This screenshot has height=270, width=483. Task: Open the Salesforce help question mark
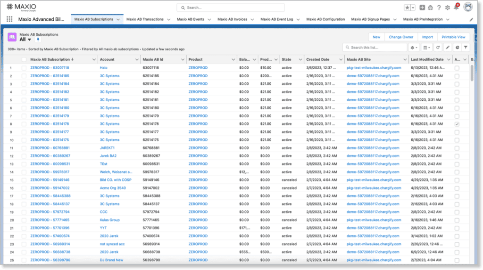[439, 8]
